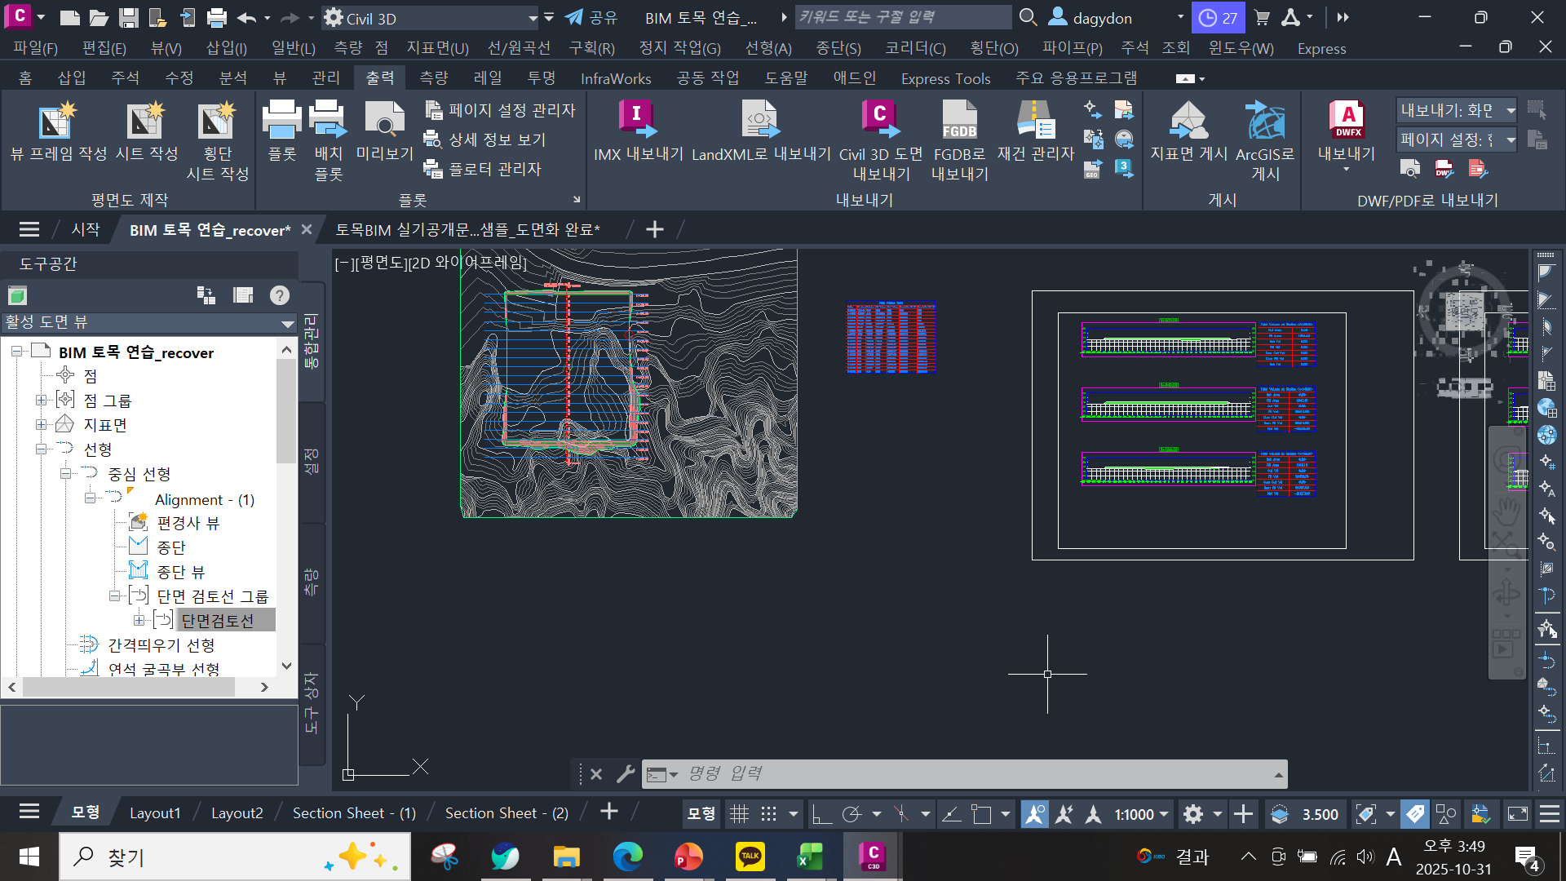Switch to the 측량 ribbon tab
The image size is (1566, 881).
[x=433, y=78]
